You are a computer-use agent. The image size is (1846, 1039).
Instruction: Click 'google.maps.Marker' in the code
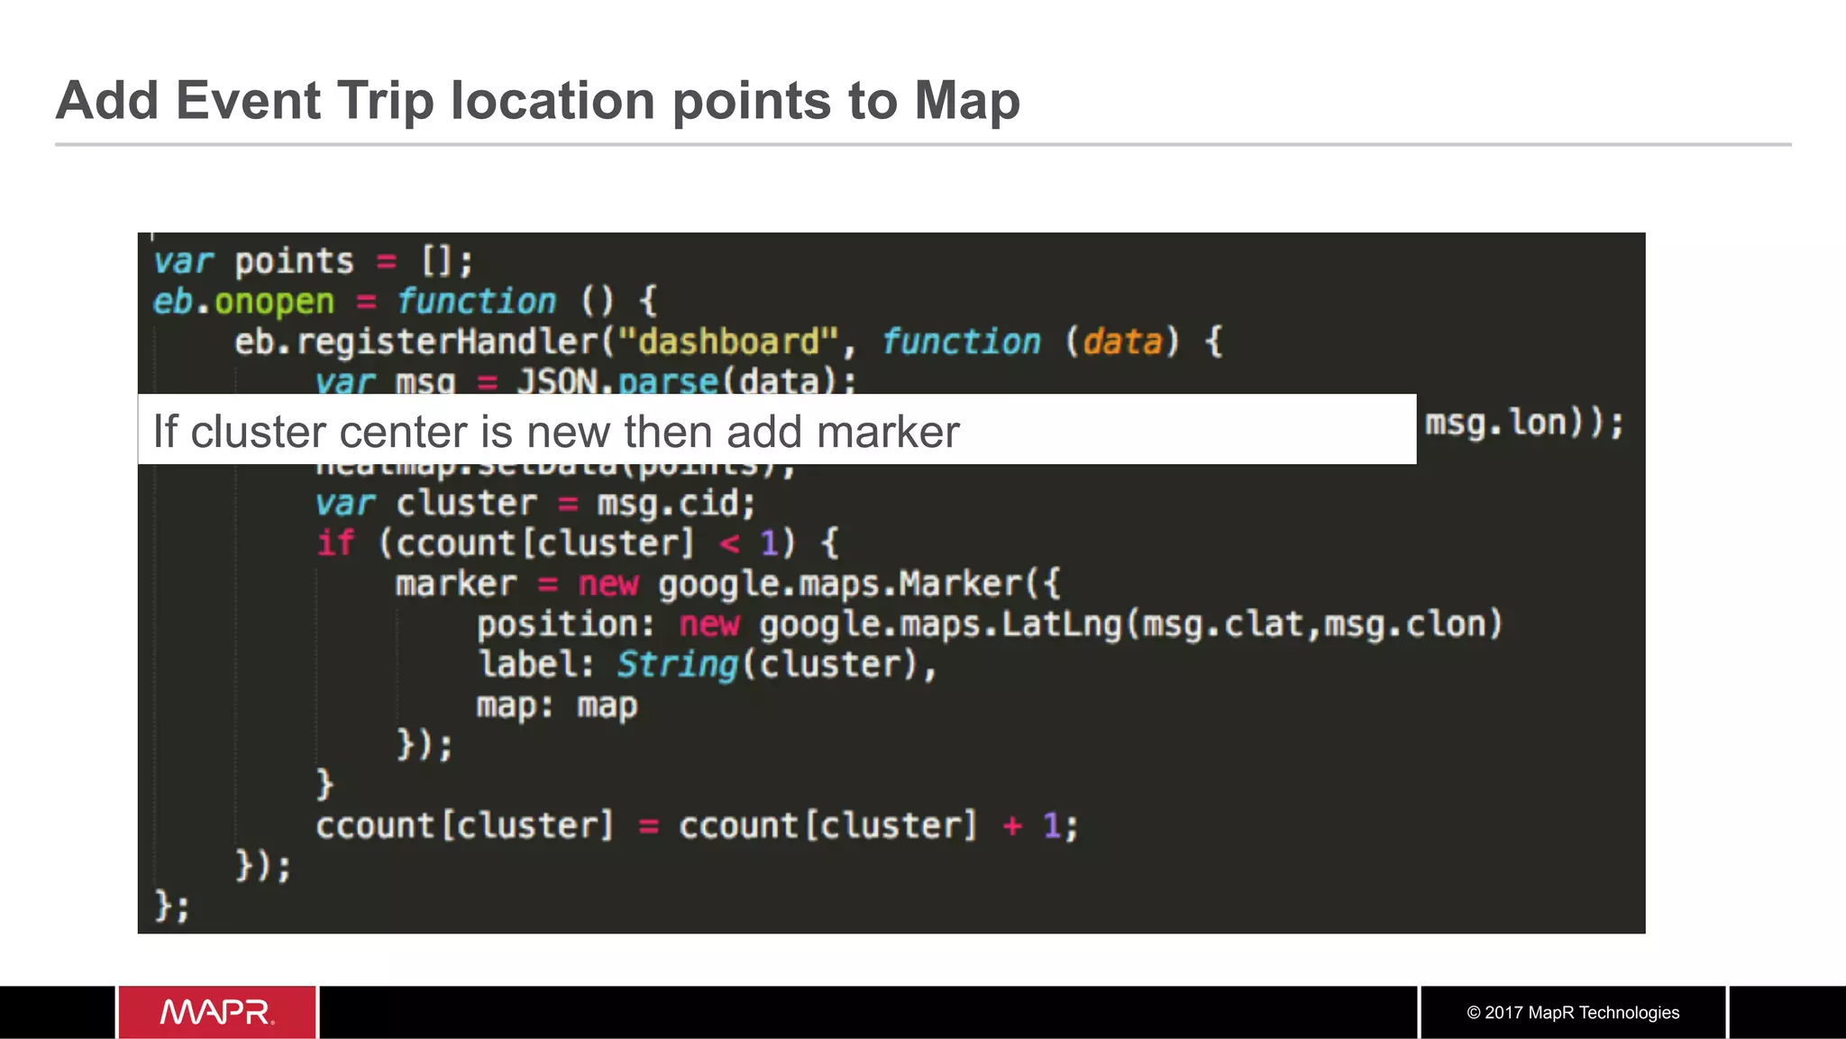pos(838,584)
